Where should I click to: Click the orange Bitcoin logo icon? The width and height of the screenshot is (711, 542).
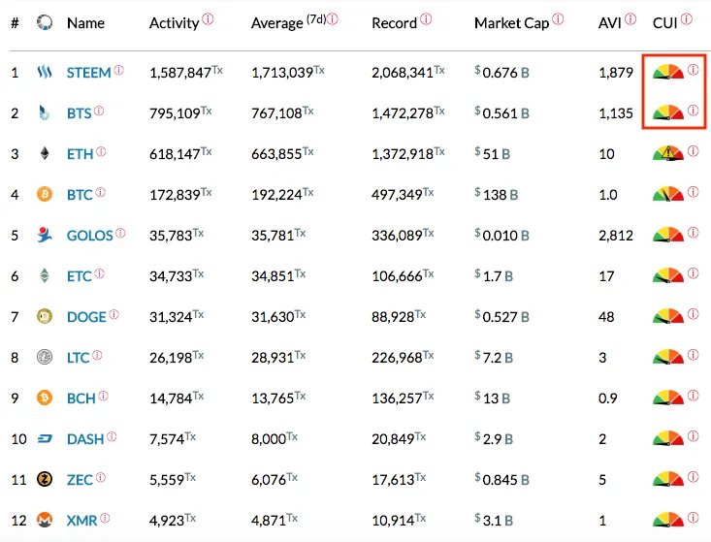[x=45, y=195]
